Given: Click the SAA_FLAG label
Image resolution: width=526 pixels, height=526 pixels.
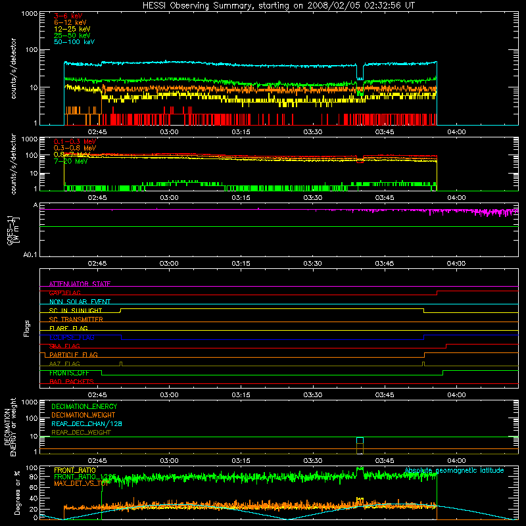Looking at the screenshot, I should point(64,346).
